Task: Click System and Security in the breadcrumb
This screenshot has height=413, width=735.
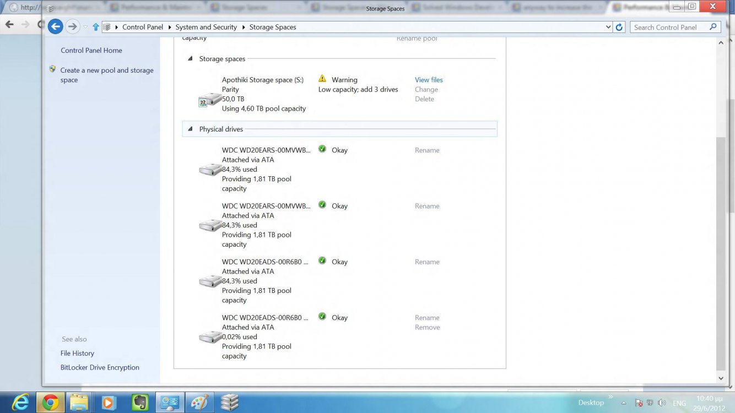Action: pyautogui.click(x=206, y=27)
